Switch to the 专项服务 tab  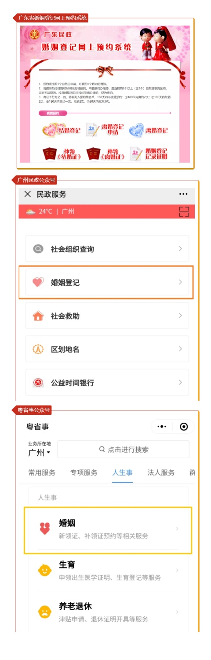[84, 473]
